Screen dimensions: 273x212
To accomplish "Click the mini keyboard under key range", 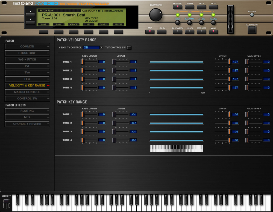I will coord(176,148).
